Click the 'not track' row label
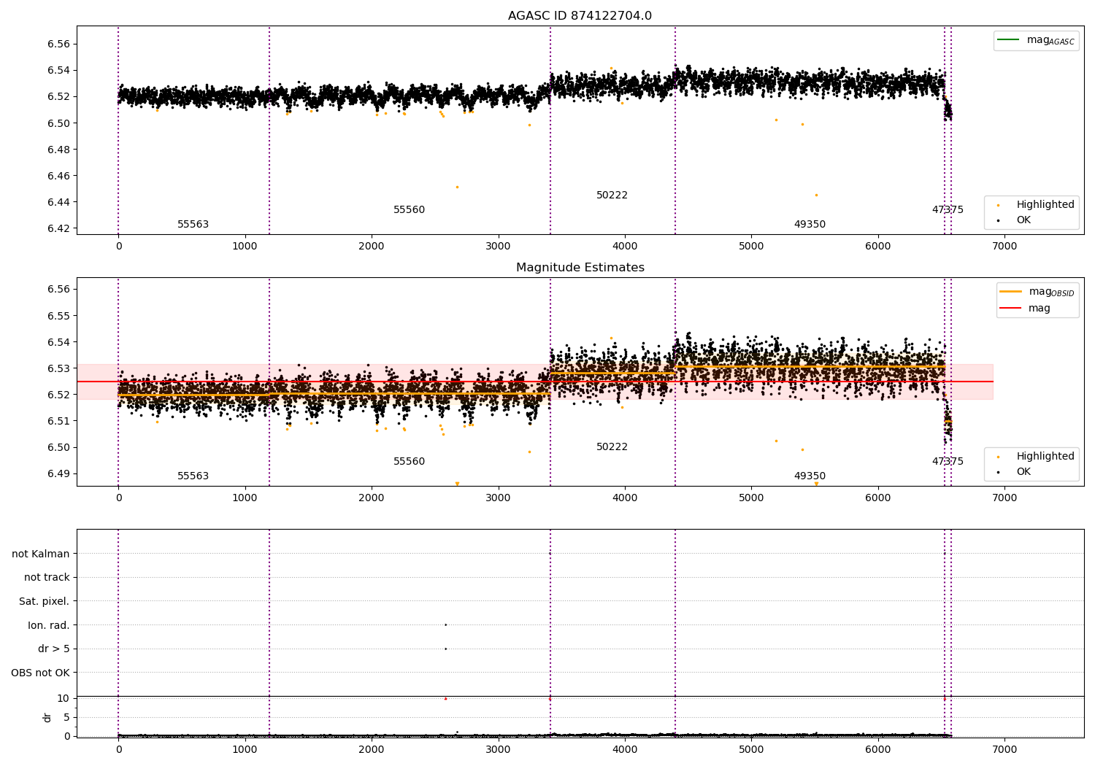 (x=47, y=577)
